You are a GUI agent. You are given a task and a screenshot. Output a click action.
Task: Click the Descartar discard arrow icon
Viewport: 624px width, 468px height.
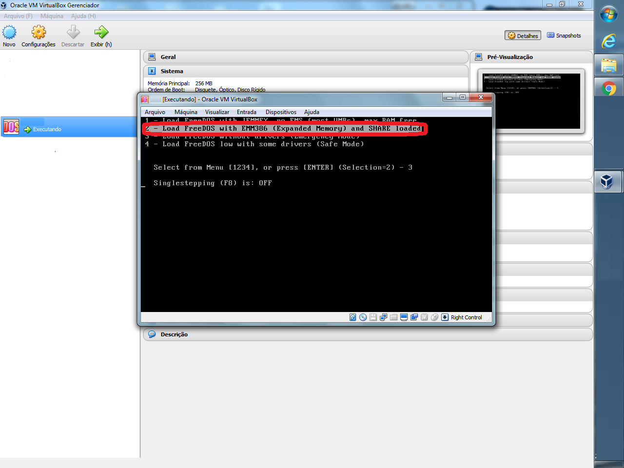(x=73, y=32)
